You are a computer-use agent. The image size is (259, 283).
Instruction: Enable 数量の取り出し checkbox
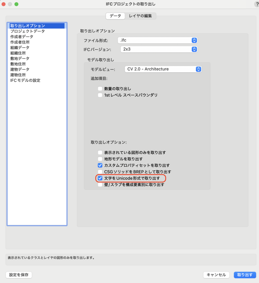point(100,89)
